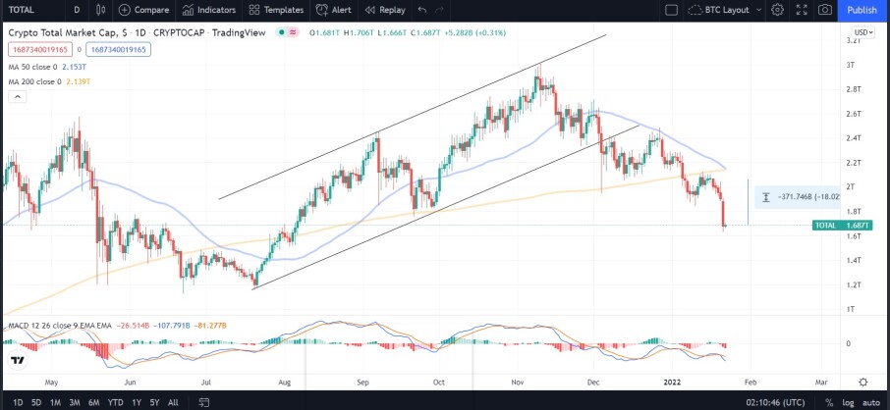Click the blue 1687340019165 price box
This screenshot has width=890, height=410.
coord(118,49)
